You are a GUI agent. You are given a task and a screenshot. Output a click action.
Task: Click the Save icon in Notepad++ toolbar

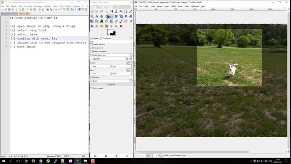click(x=9, y=10)
